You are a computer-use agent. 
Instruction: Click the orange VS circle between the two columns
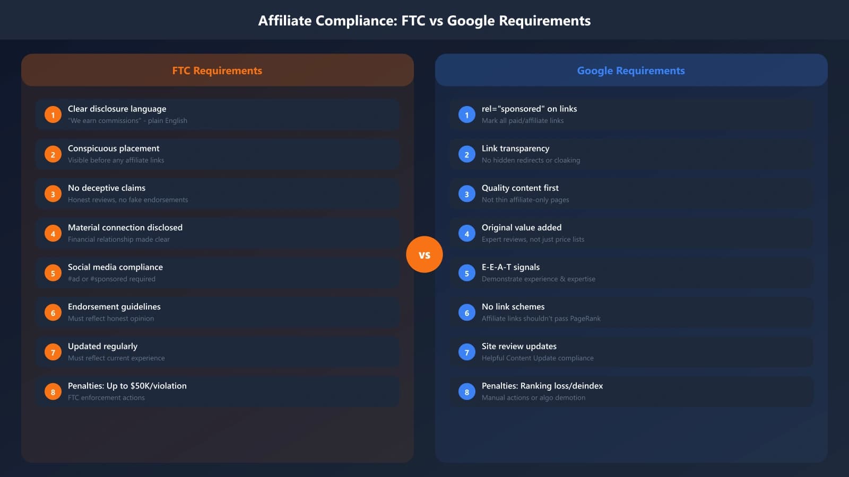pos(424,254)
